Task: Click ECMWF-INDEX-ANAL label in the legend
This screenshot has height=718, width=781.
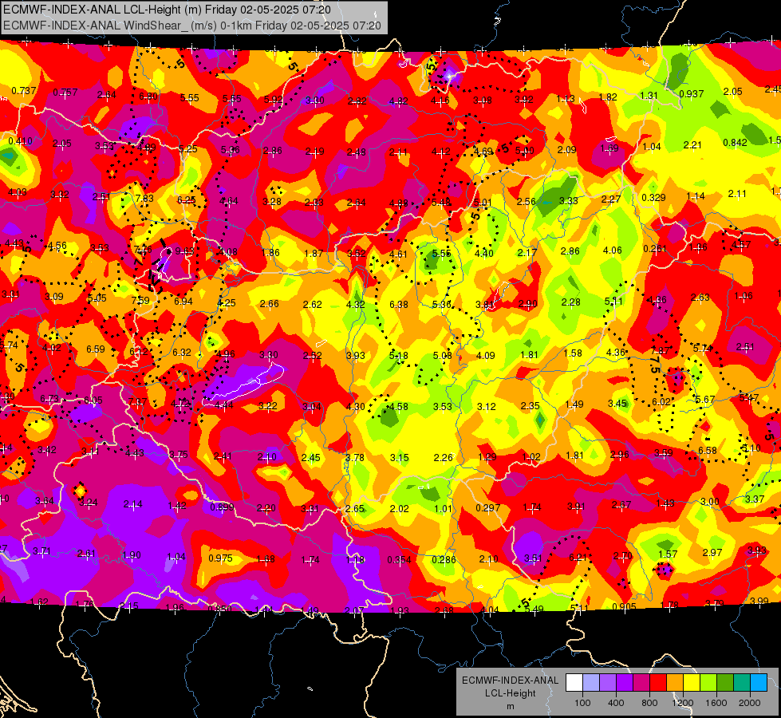Action: pos(510,681)
